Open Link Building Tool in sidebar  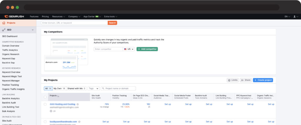[11, 107]
